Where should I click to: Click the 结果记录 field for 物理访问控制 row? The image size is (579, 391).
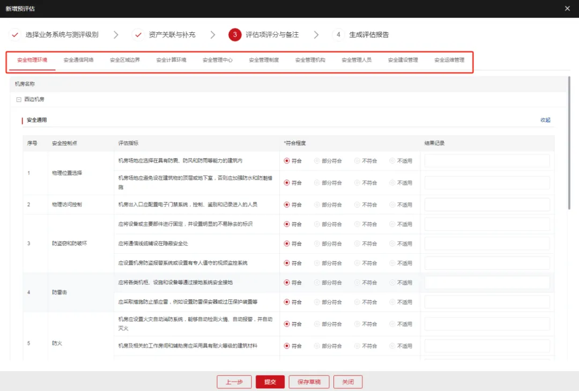487,205
